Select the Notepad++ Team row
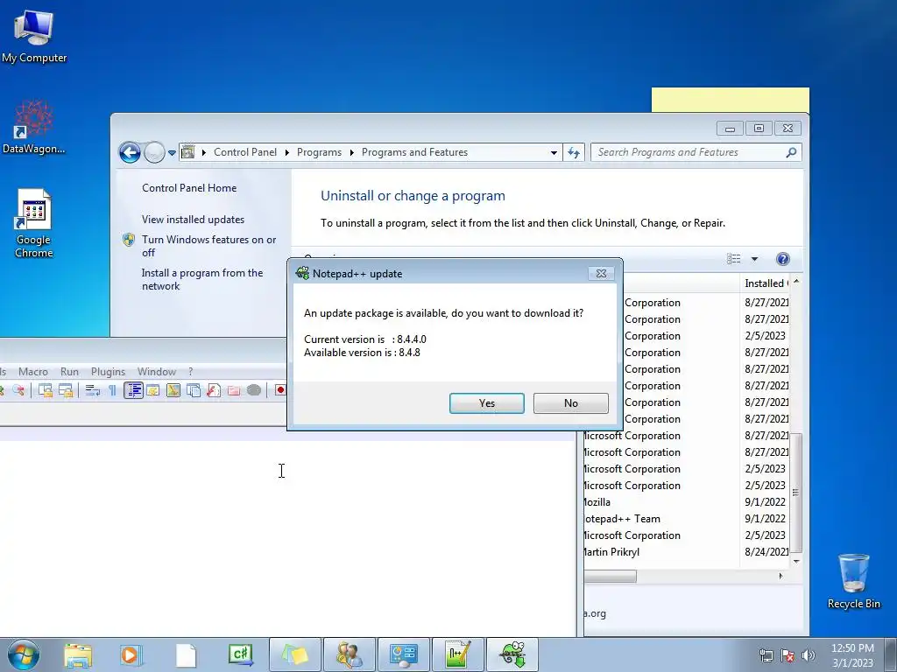897x672 pixels. pos(687,519)
